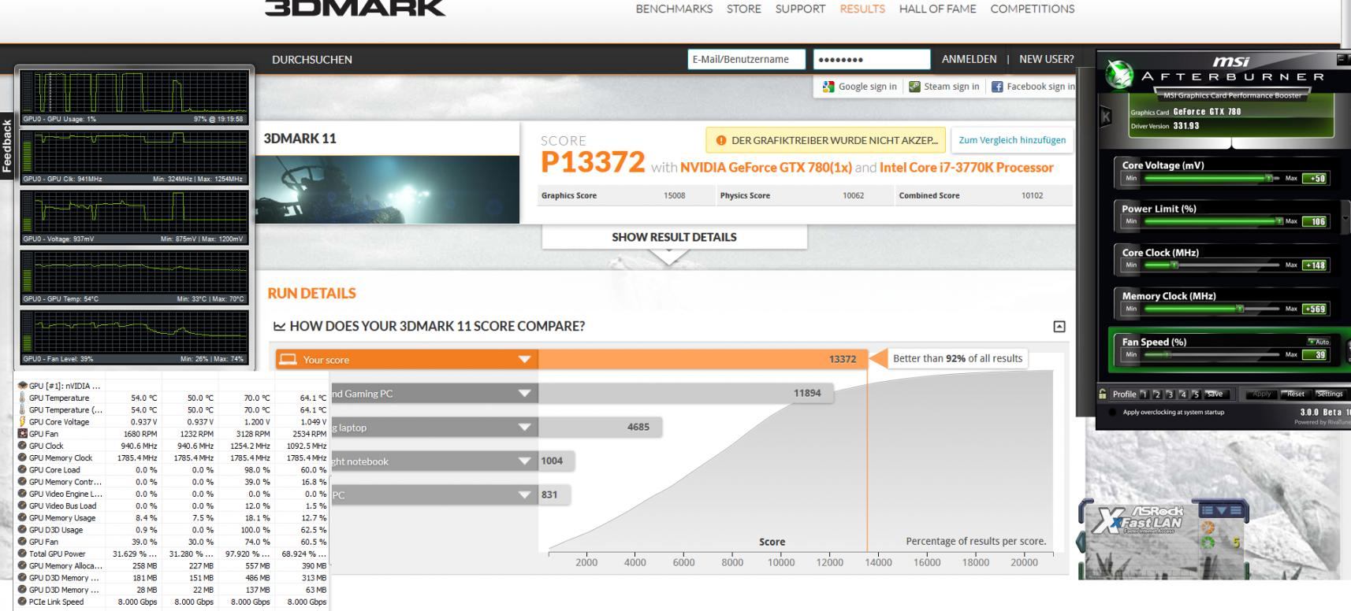This screenshot has width=1351, height=611.
Task: Click Zum Vergleich hinzufügen button
Action: [1012, 140]
